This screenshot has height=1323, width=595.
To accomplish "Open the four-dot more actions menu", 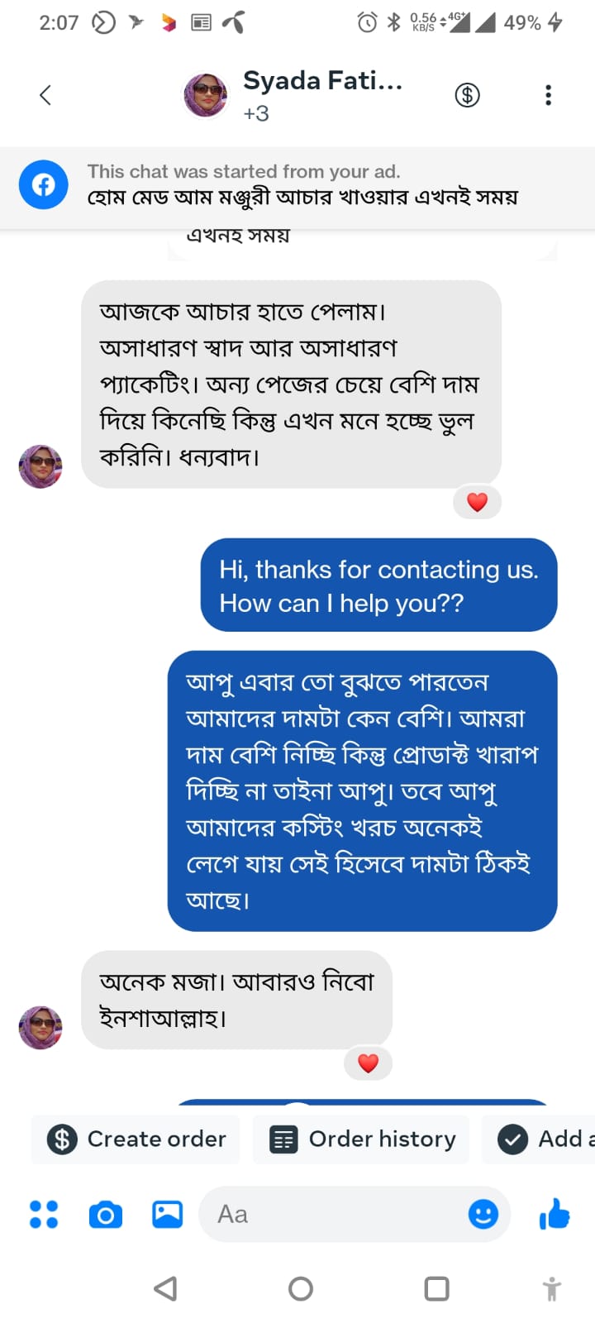I will tap(43, 1214).
